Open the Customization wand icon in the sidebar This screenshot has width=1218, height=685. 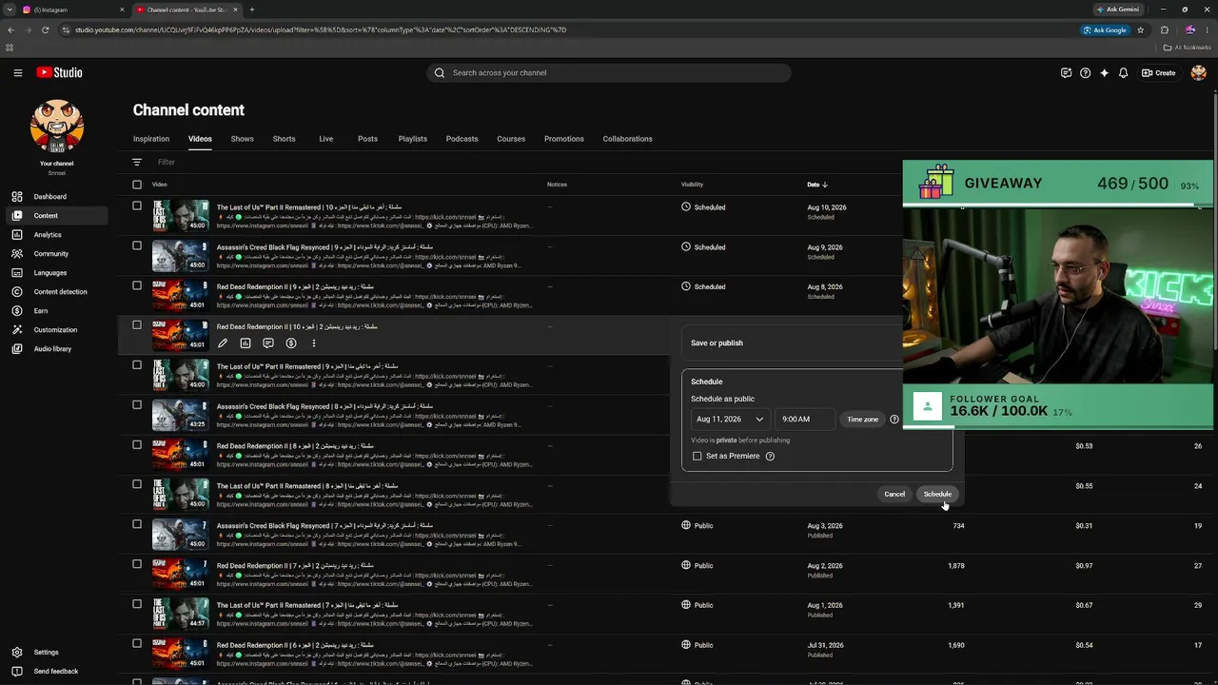[17, 330]
